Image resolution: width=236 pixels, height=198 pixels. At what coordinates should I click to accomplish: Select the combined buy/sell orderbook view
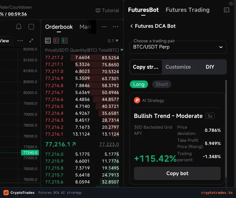[x=48, y=41]
